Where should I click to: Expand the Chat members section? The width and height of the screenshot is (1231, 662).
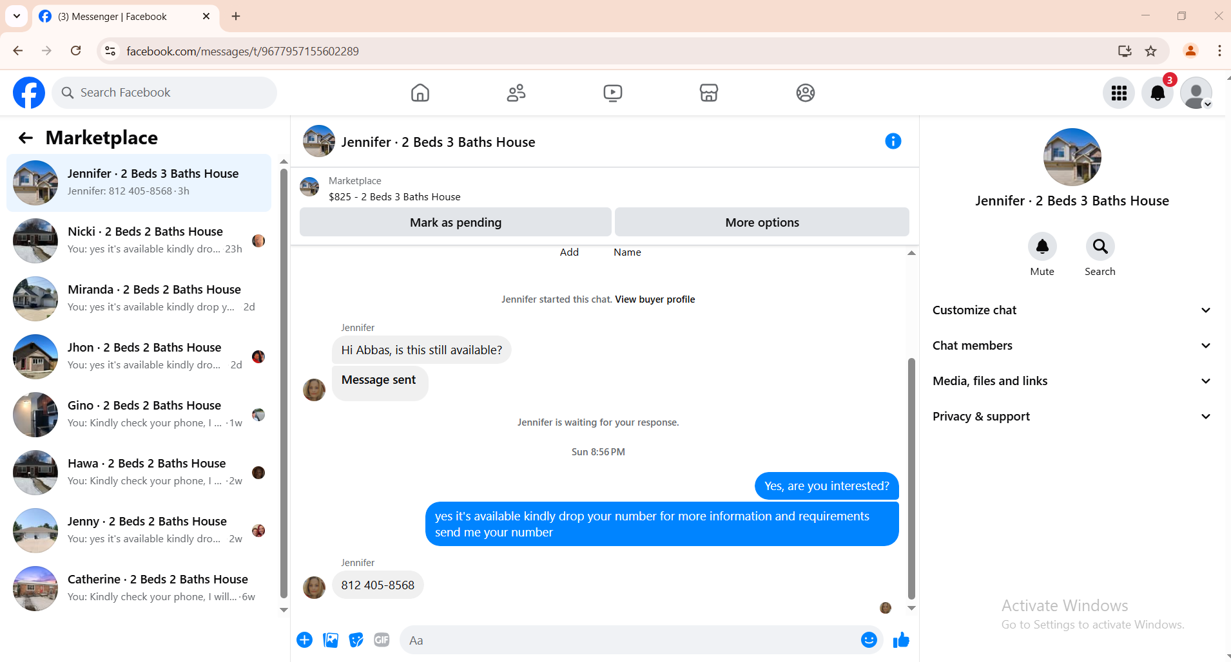tap(1072, 346)
